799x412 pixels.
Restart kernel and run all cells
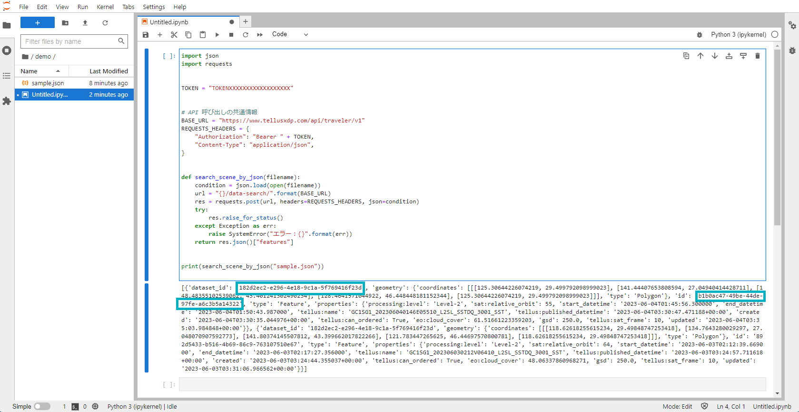260,35
